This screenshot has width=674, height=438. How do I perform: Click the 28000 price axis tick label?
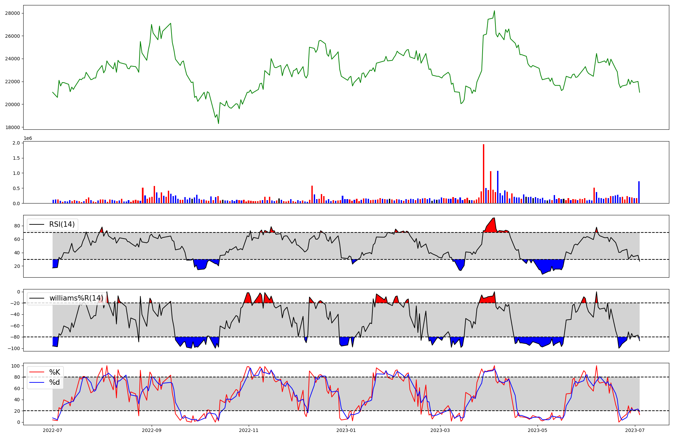coord(12,13)
